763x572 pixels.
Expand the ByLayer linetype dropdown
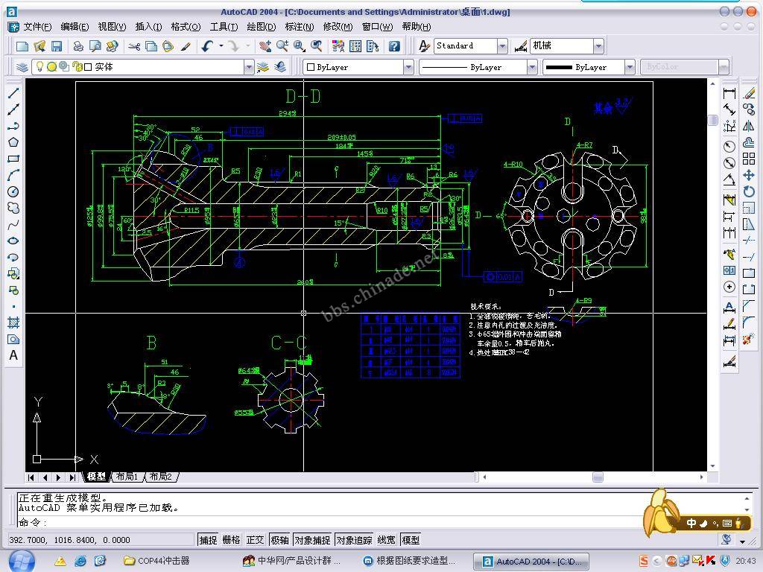click(532, 67)
